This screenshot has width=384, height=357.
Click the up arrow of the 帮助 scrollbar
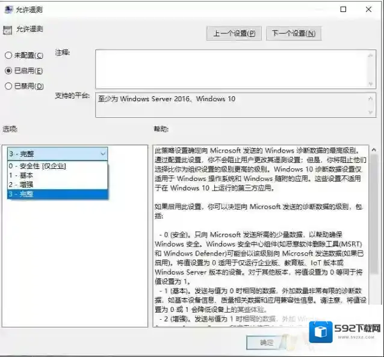tap(374, 150)
